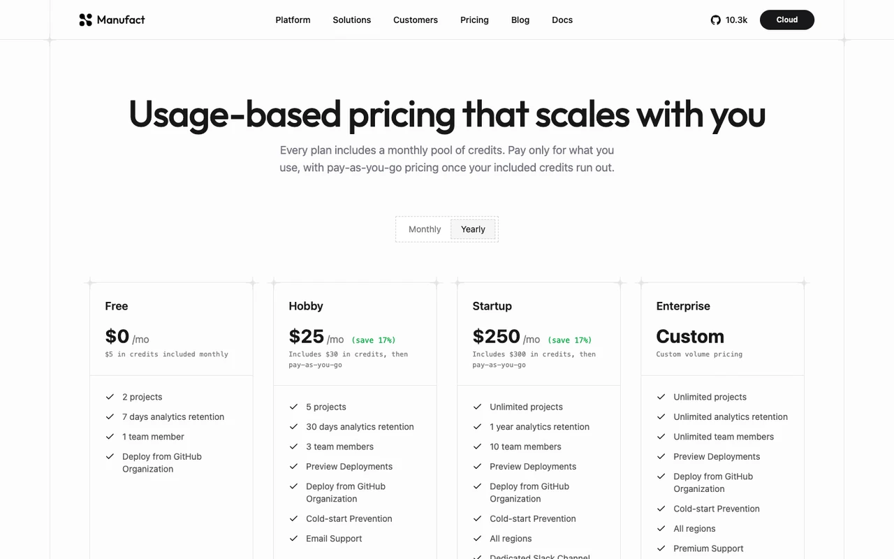This screenshot has width=894, height=559.
Task: Switch billing to Monthly
Action: point(425,229)
